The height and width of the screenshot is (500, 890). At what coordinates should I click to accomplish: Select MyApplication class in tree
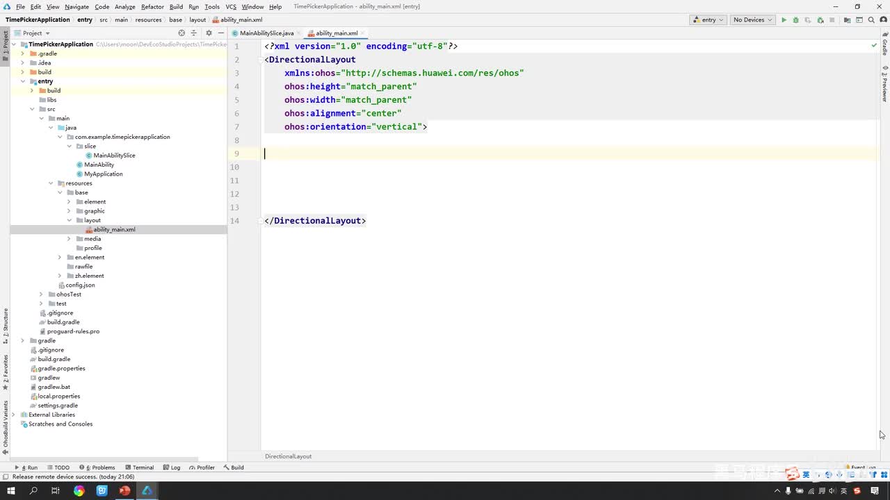tap(103, 174)
